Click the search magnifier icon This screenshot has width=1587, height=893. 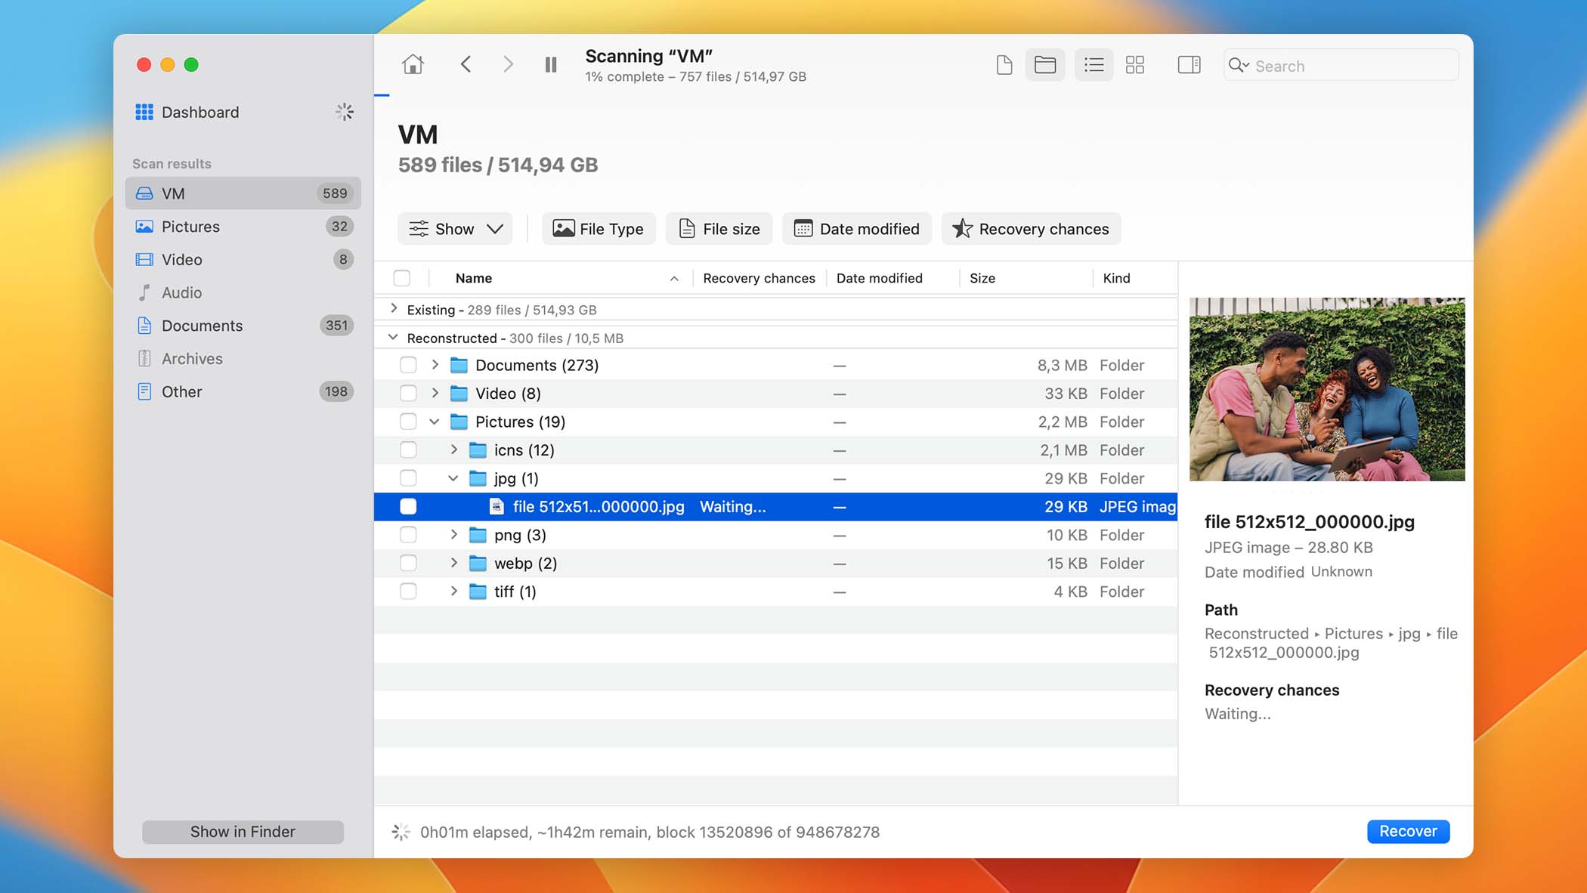tap(1238, 65)
